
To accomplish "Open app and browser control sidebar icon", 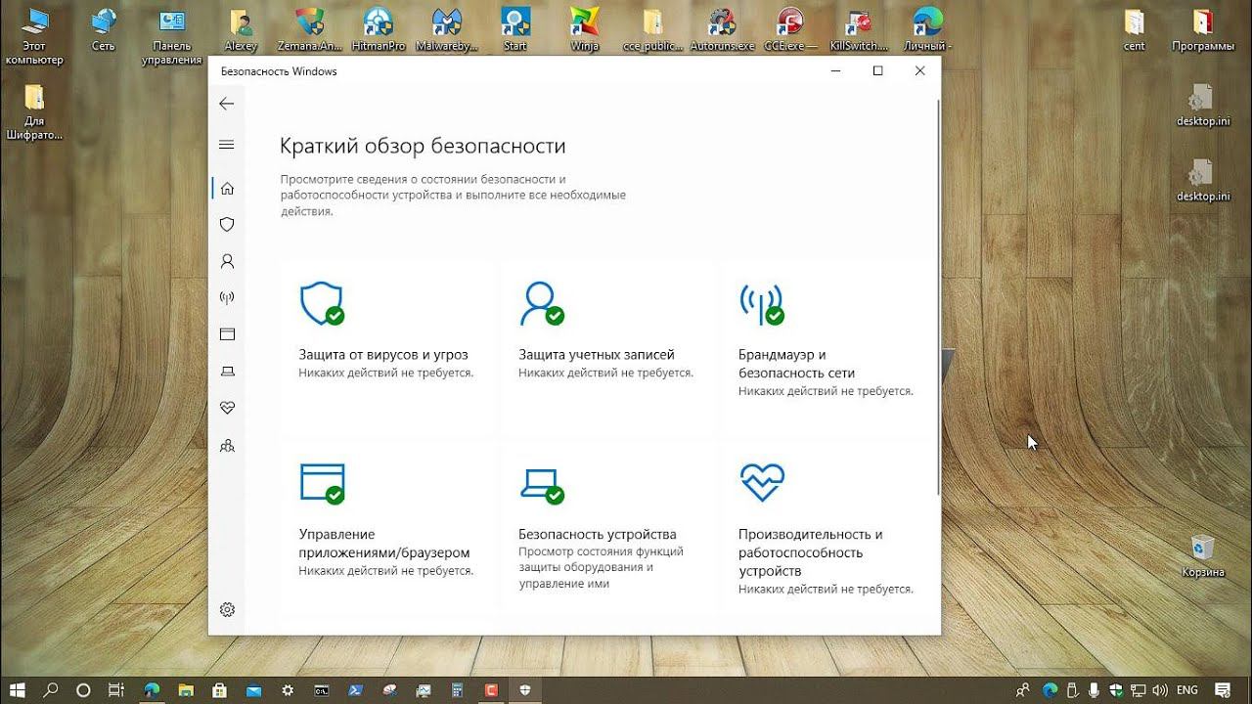I will pos(227,334).
